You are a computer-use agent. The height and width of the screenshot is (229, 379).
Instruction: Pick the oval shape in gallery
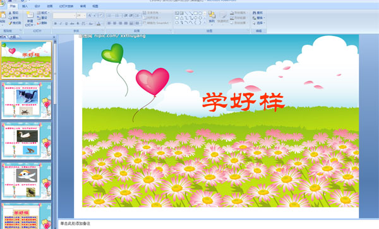click(200, 13)
